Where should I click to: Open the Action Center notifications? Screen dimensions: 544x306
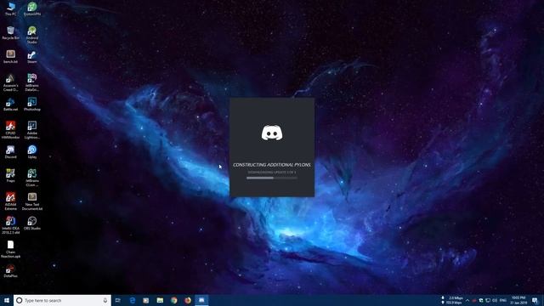pyautogui.click(x=535, y=300)
